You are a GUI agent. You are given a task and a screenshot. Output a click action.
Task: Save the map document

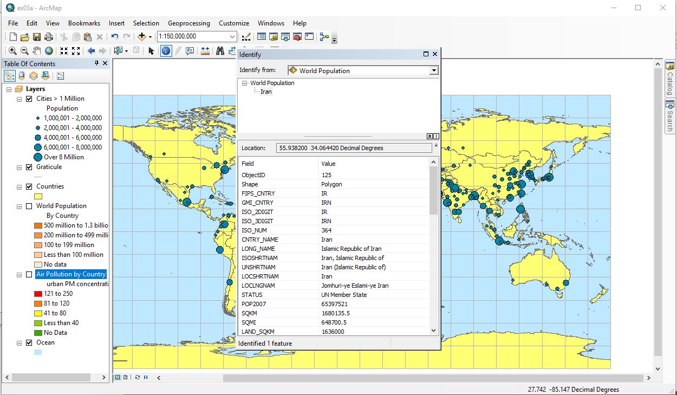37,37
